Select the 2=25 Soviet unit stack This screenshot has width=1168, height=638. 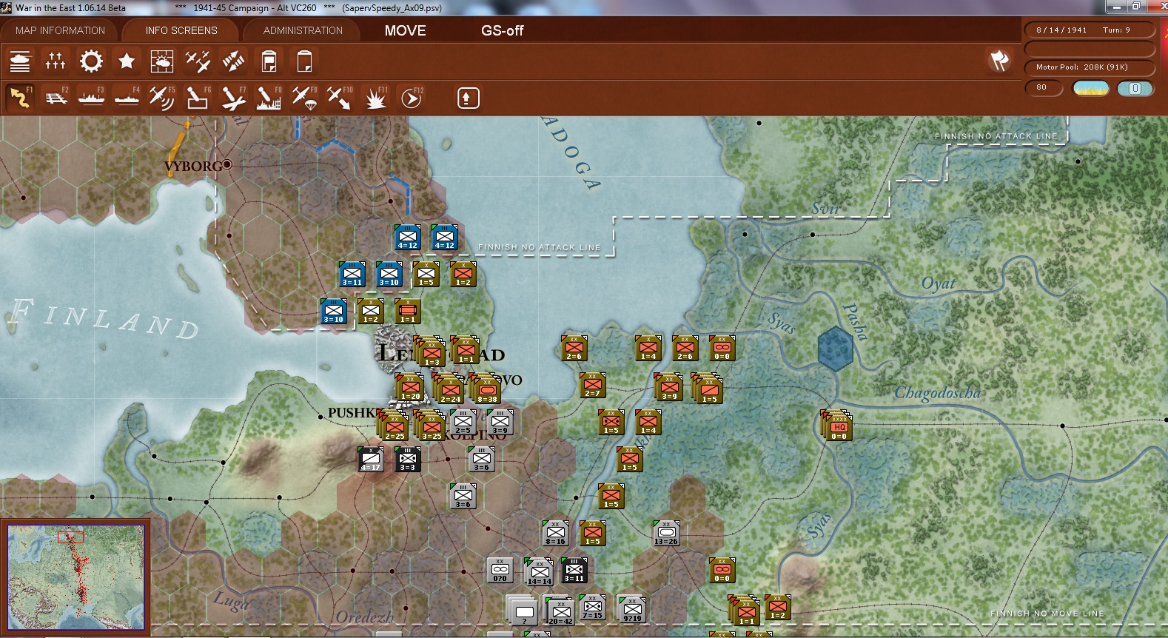(x=395, y=426)
